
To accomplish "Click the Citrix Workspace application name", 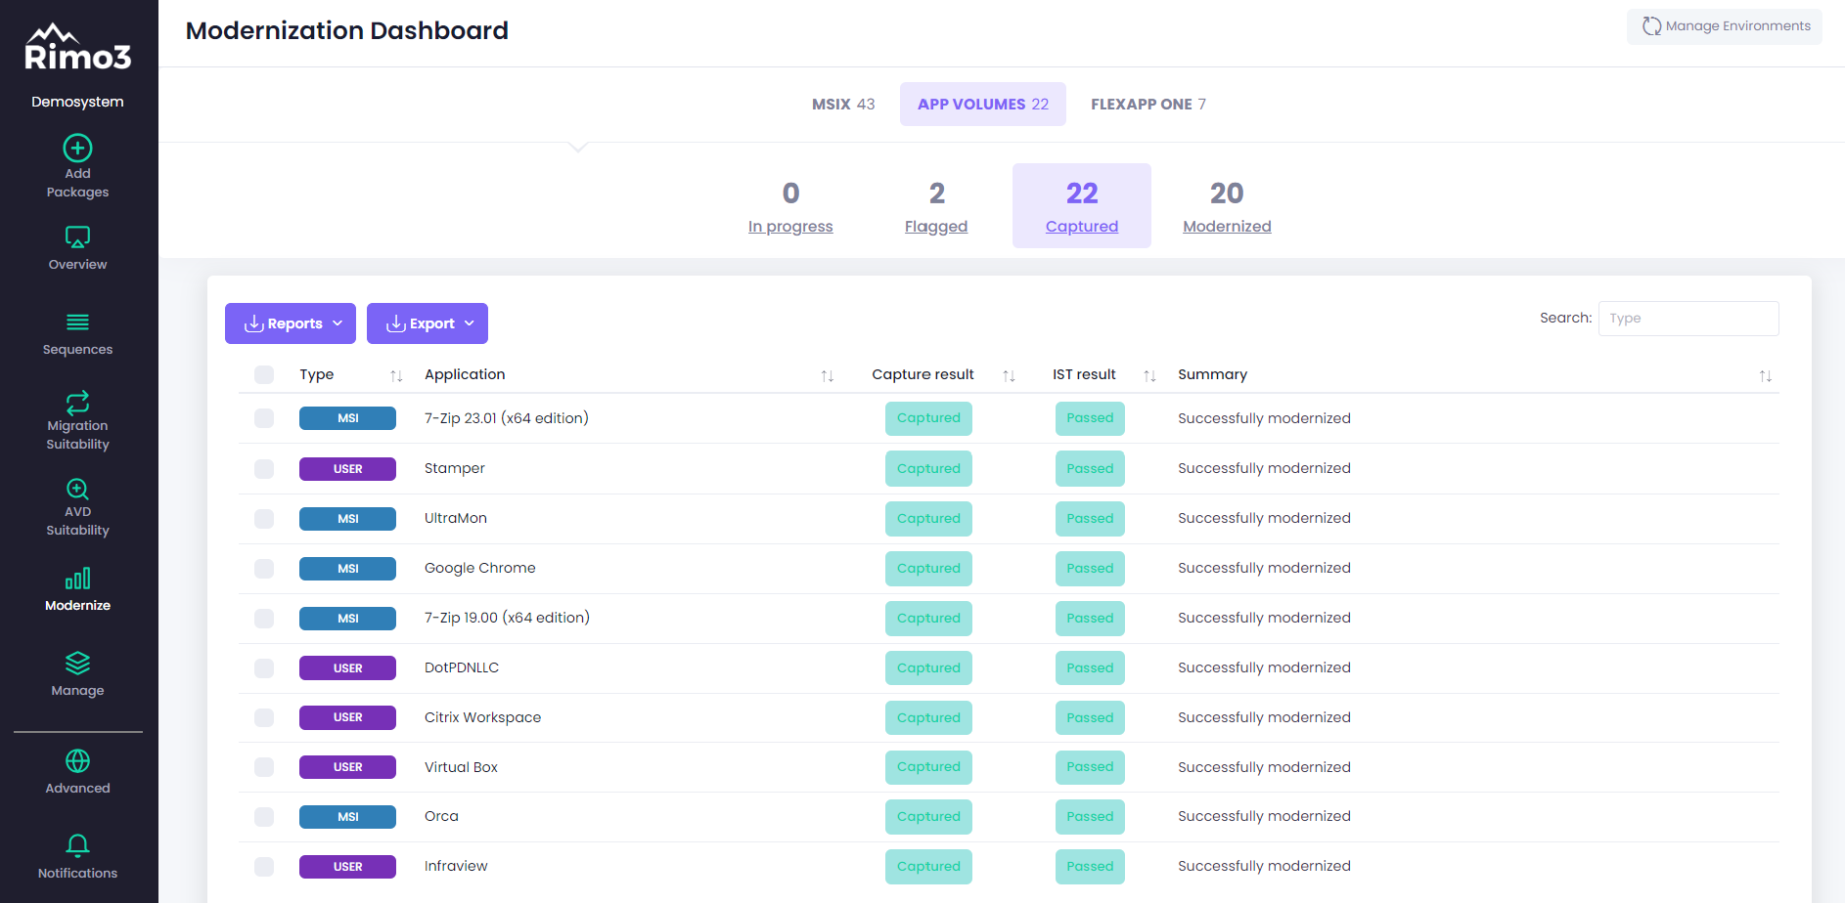I will pos(482,717).
